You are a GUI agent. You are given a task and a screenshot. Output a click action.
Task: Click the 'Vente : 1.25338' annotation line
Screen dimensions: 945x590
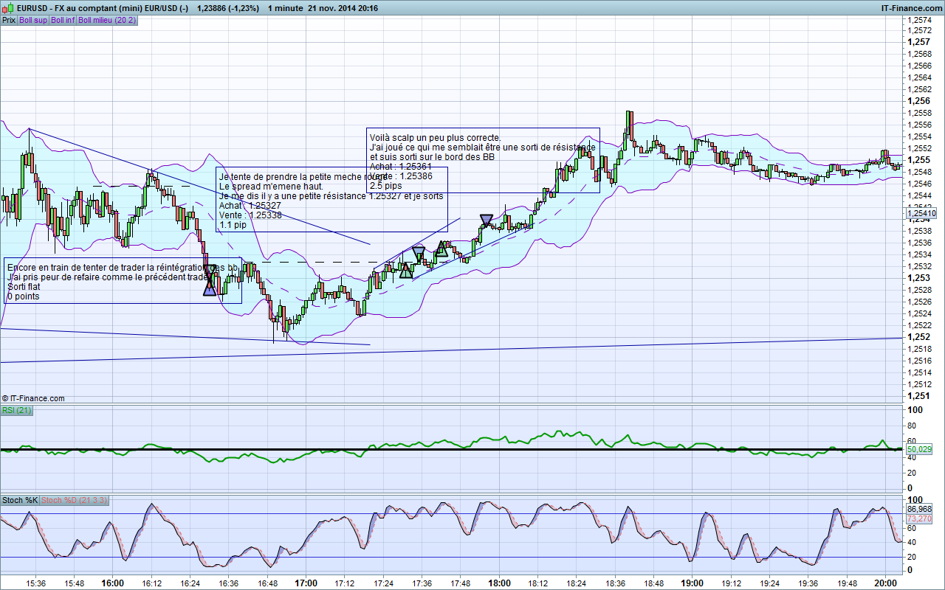click(x=251, y=215)
